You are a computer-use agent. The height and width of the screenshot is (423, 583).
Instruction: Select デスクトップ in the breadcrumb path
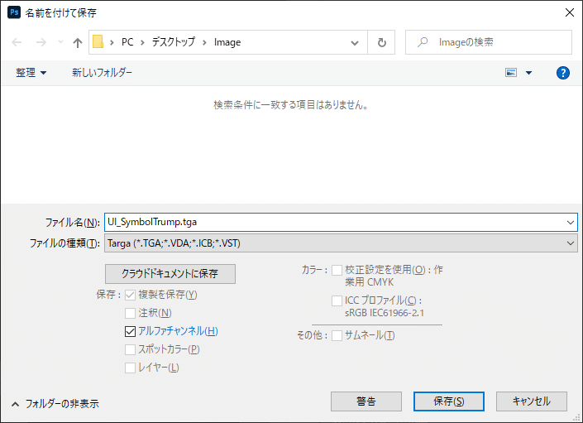[x=174, y=42]
